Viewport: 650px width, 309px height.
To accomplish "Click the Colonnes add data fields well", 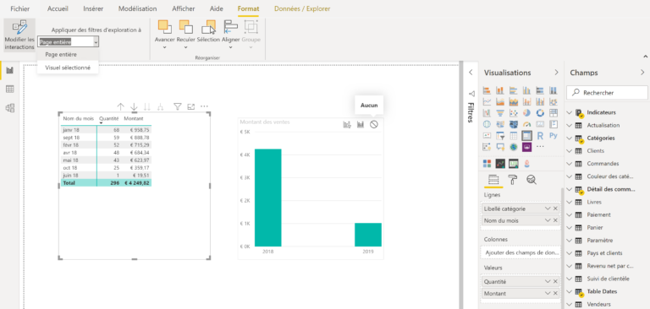I will pos(521,252).
